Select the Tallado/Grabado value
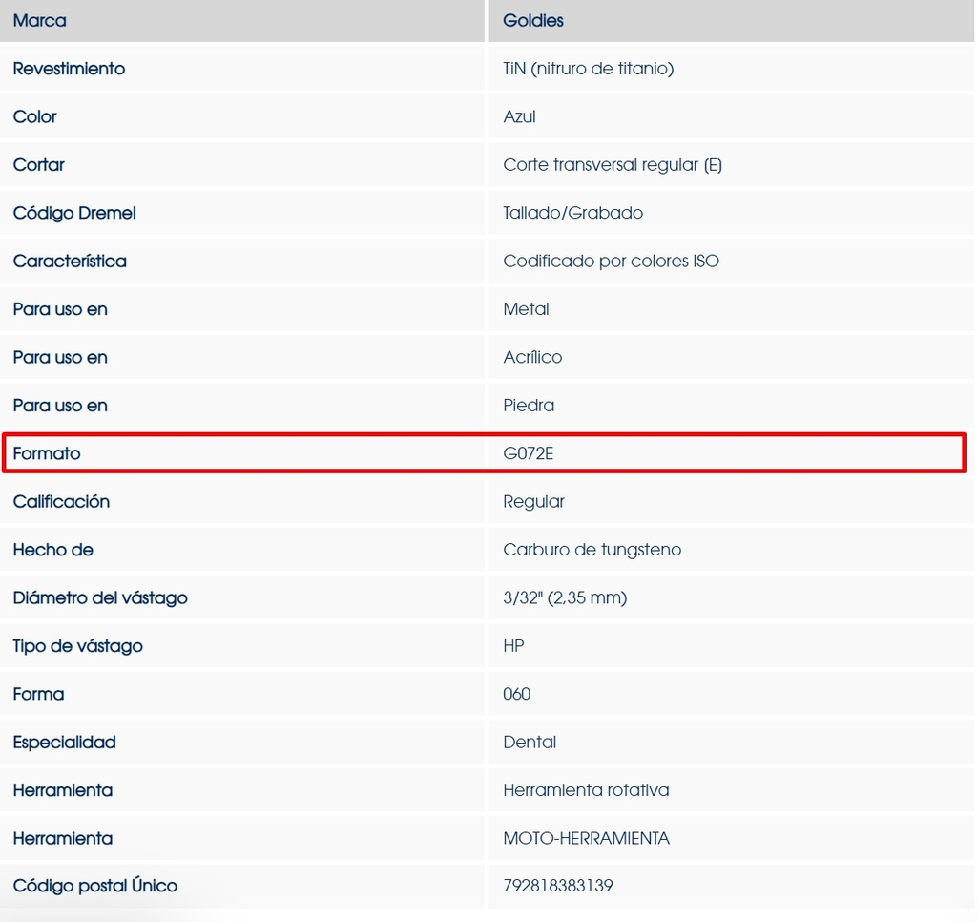 pos(572,213)
